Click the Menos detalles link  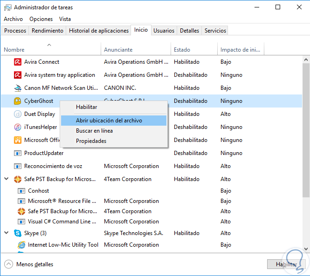(35, 264)
